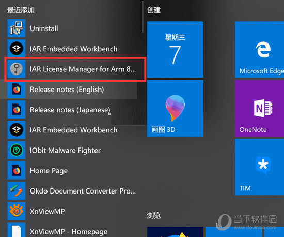Click the Uninstall installer icon
Screen dimensions: 284x237
click(x=17, y=28)
